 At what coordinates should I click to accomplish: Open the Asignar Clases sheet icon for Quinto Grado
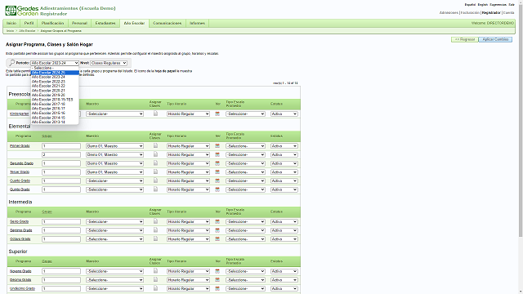155,189
